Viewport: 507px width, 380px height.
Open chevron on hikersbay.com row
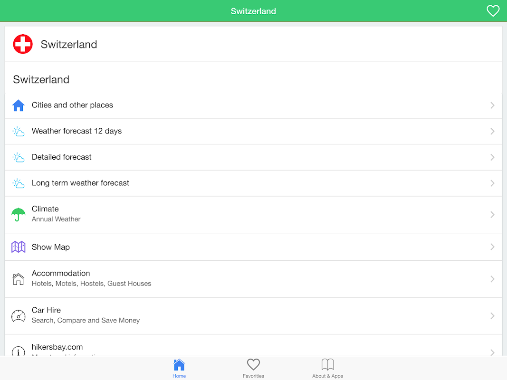[x=492, y=352]
